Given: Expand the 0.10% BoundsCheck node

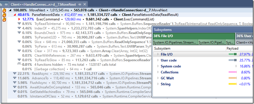Looking at the screenshot, I should click(19, 33).
